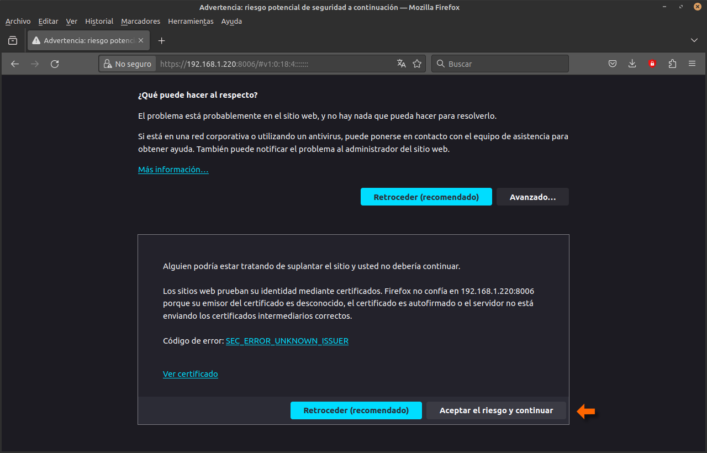Open the Historial menu

(99, 21)
